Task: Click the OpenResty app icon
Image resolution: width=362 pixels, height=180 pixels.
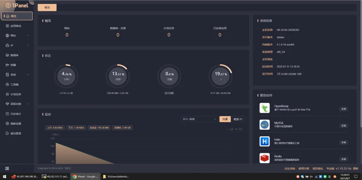Action: [x=265, y=108]
